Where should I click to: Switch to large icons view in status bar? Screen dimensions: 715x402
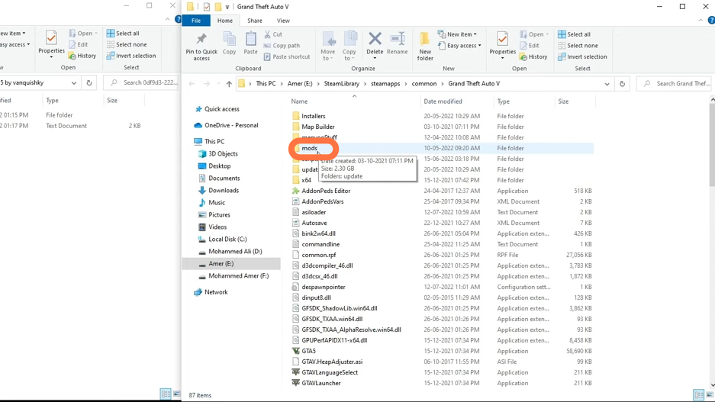coord(710,394)
